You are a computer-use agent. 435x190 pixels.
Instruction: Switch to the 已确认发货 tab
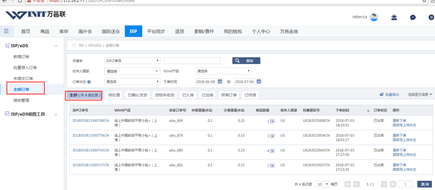pos(137,95)
